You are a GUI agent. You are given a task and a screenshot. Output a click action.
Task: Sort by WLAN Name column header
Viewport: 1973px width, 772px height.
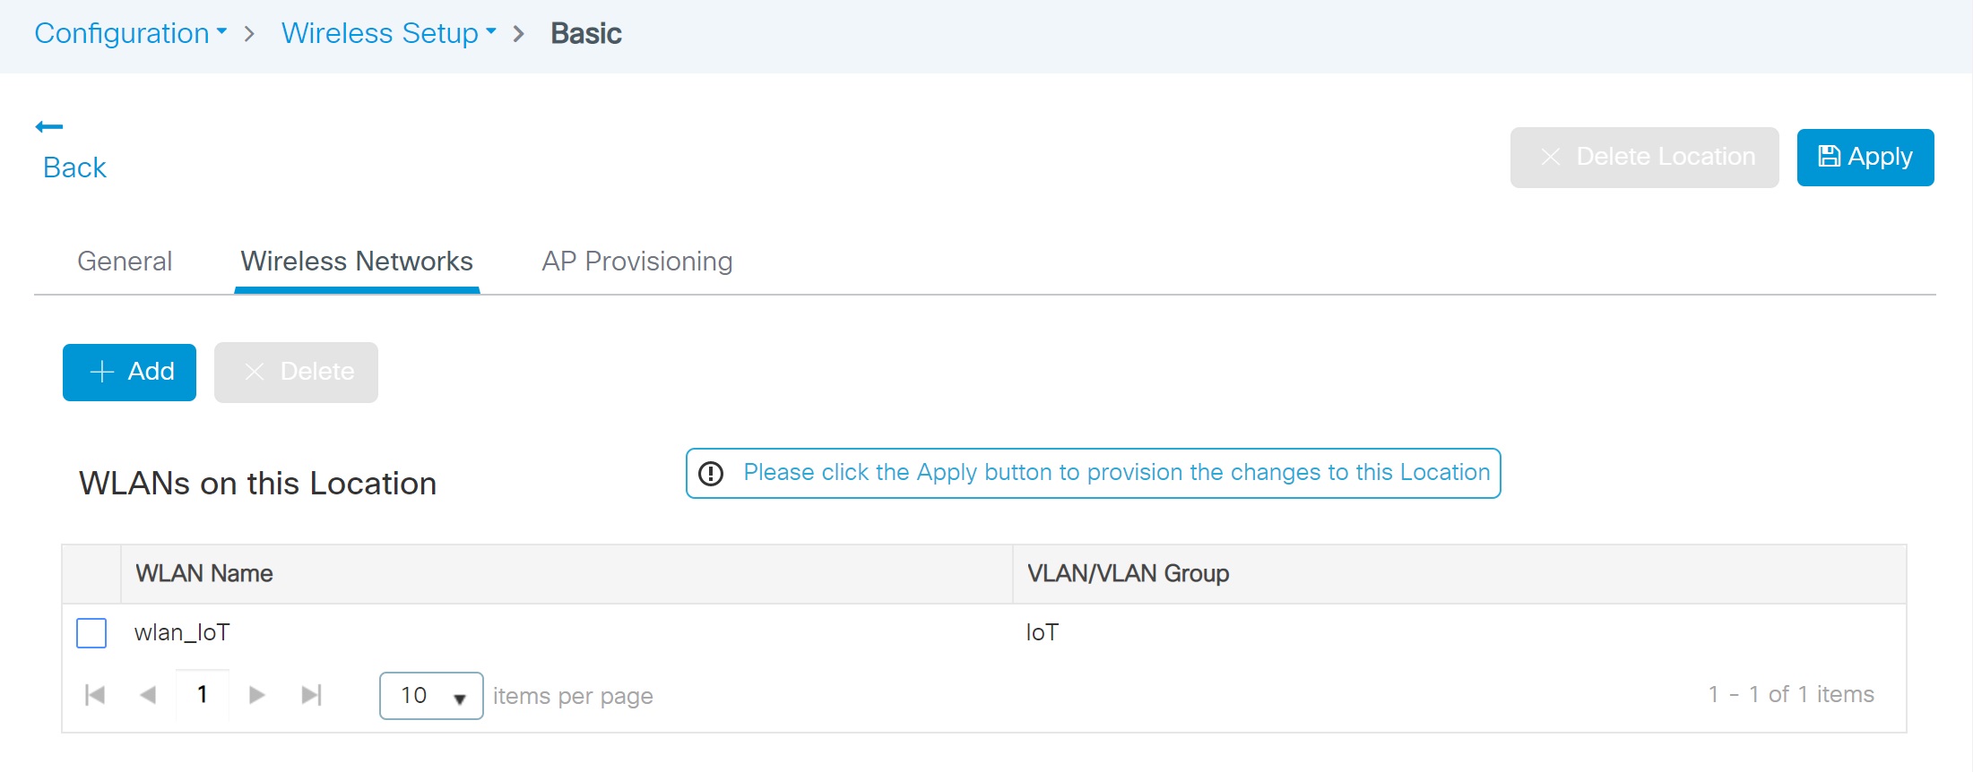click(x=204, y=574)
